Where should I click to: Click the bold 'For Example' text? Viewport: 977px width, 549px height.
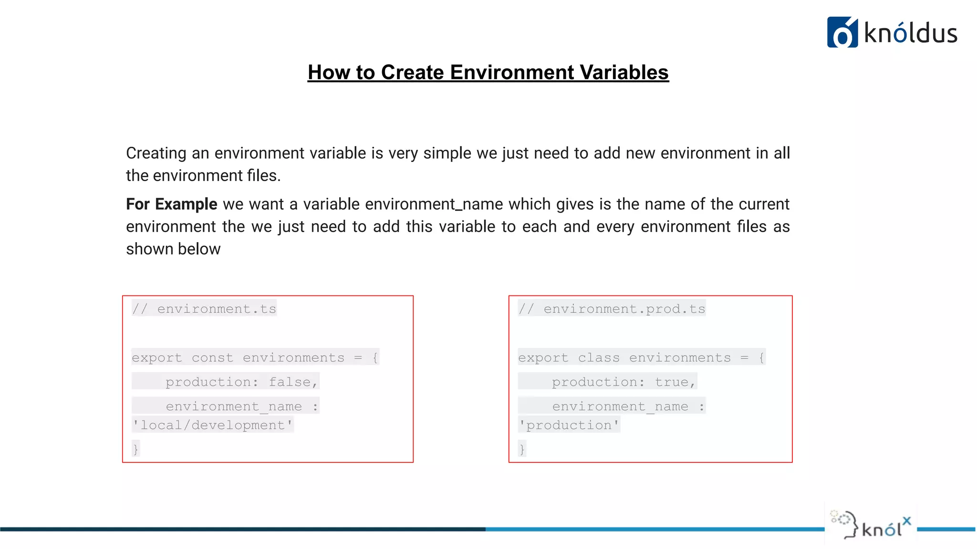171,204
